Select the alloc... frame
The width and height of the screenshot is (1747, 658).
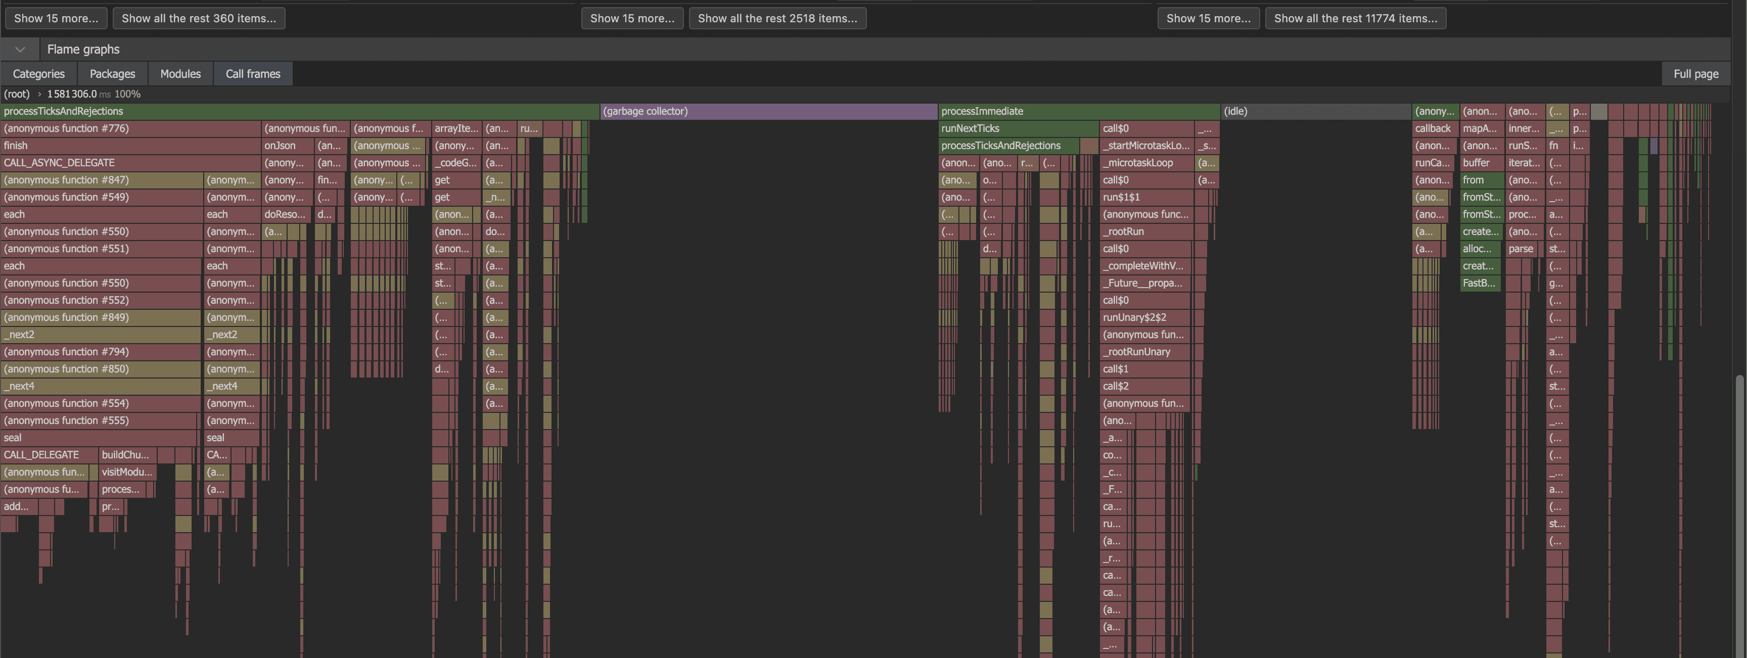click(1481, 249)
